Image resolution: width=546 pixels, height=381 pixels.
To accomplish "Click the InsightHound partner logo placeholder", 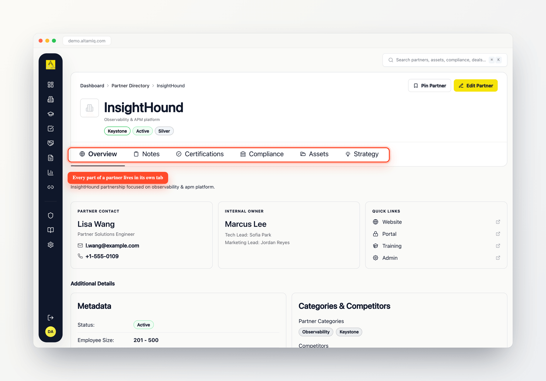I will point(89,108).
